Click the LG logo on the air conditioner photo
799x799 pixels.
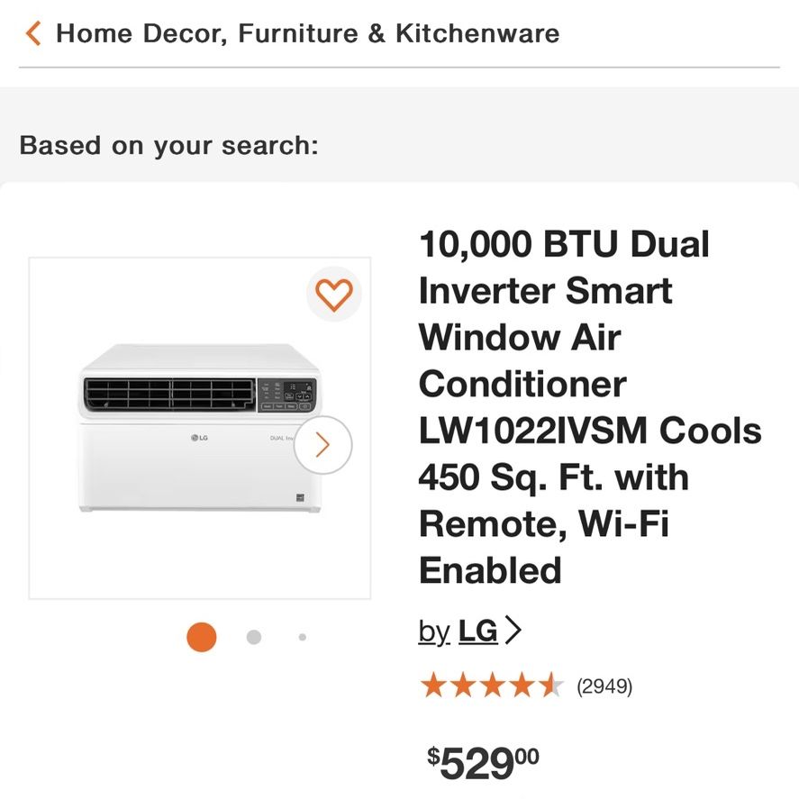[x=199, y=438]
